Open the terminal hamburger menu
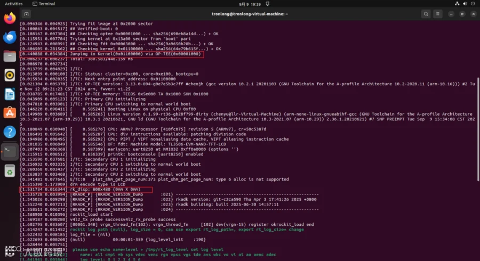Viewport: 480px width, 261px height. [438, 14]
